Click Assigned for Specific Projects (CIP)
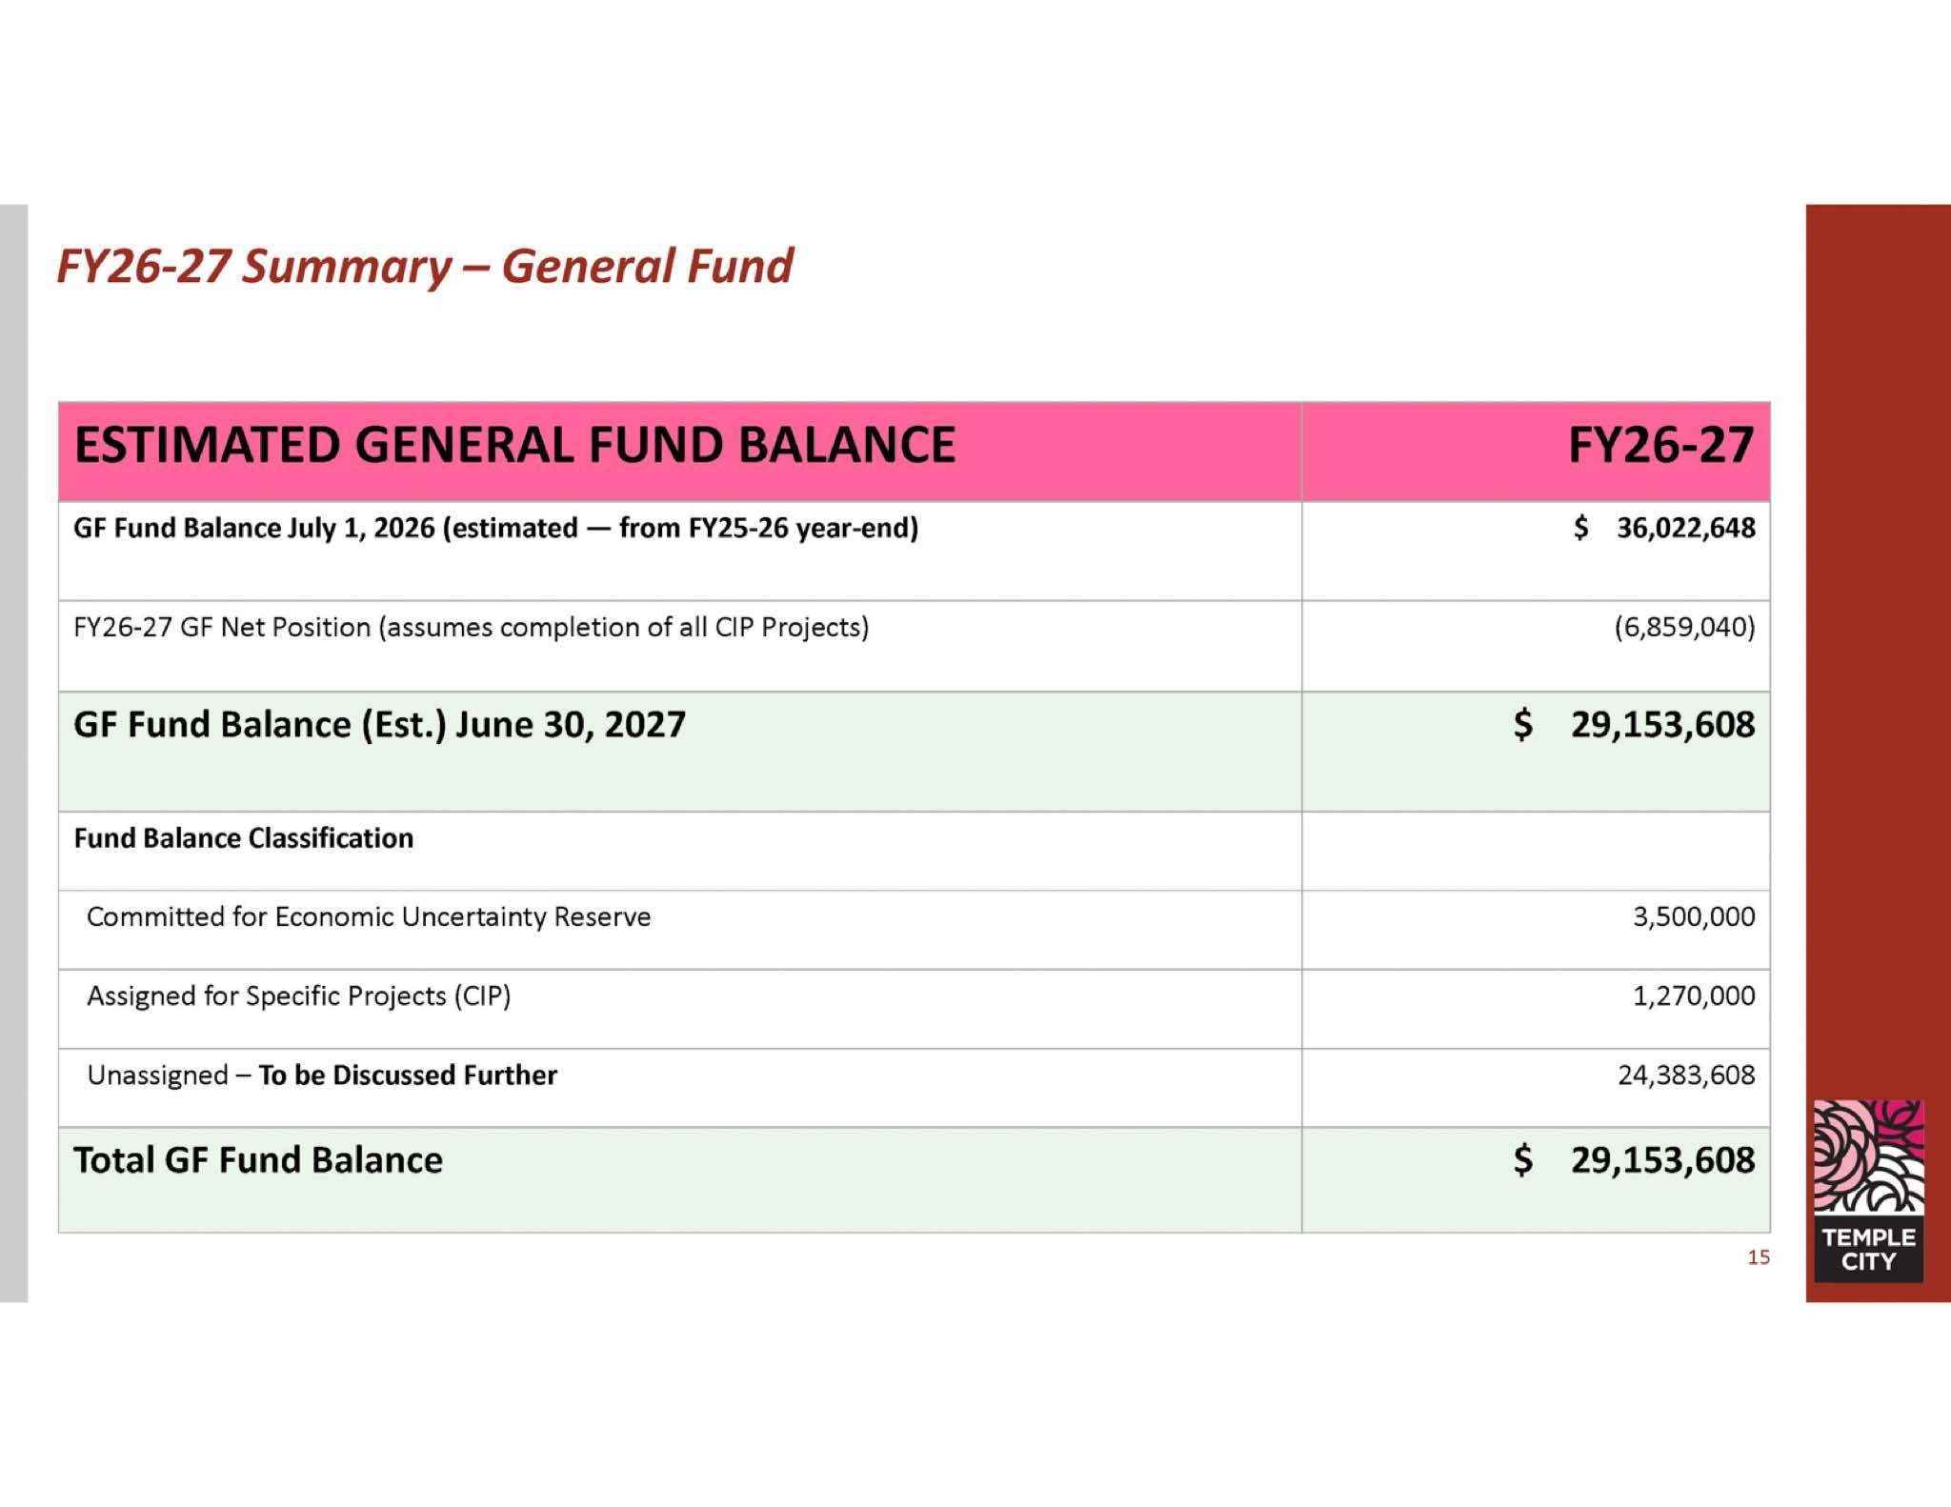The width and height of the screenshot is (1951, 1507). (x=299, y=996)
